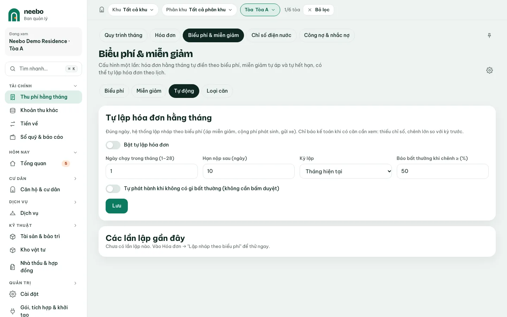Screen dimensions: 507x317
Task: Click the Hạn nộp sau (ngày) field
Action: [x=249, y=171]
